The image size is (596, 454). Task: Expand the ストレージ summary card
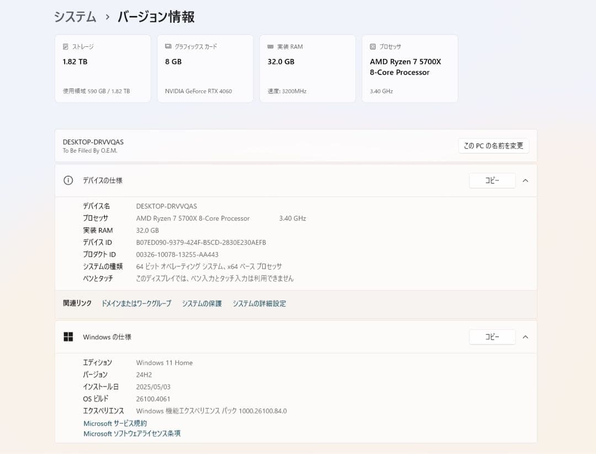click(x=103, y=68)
